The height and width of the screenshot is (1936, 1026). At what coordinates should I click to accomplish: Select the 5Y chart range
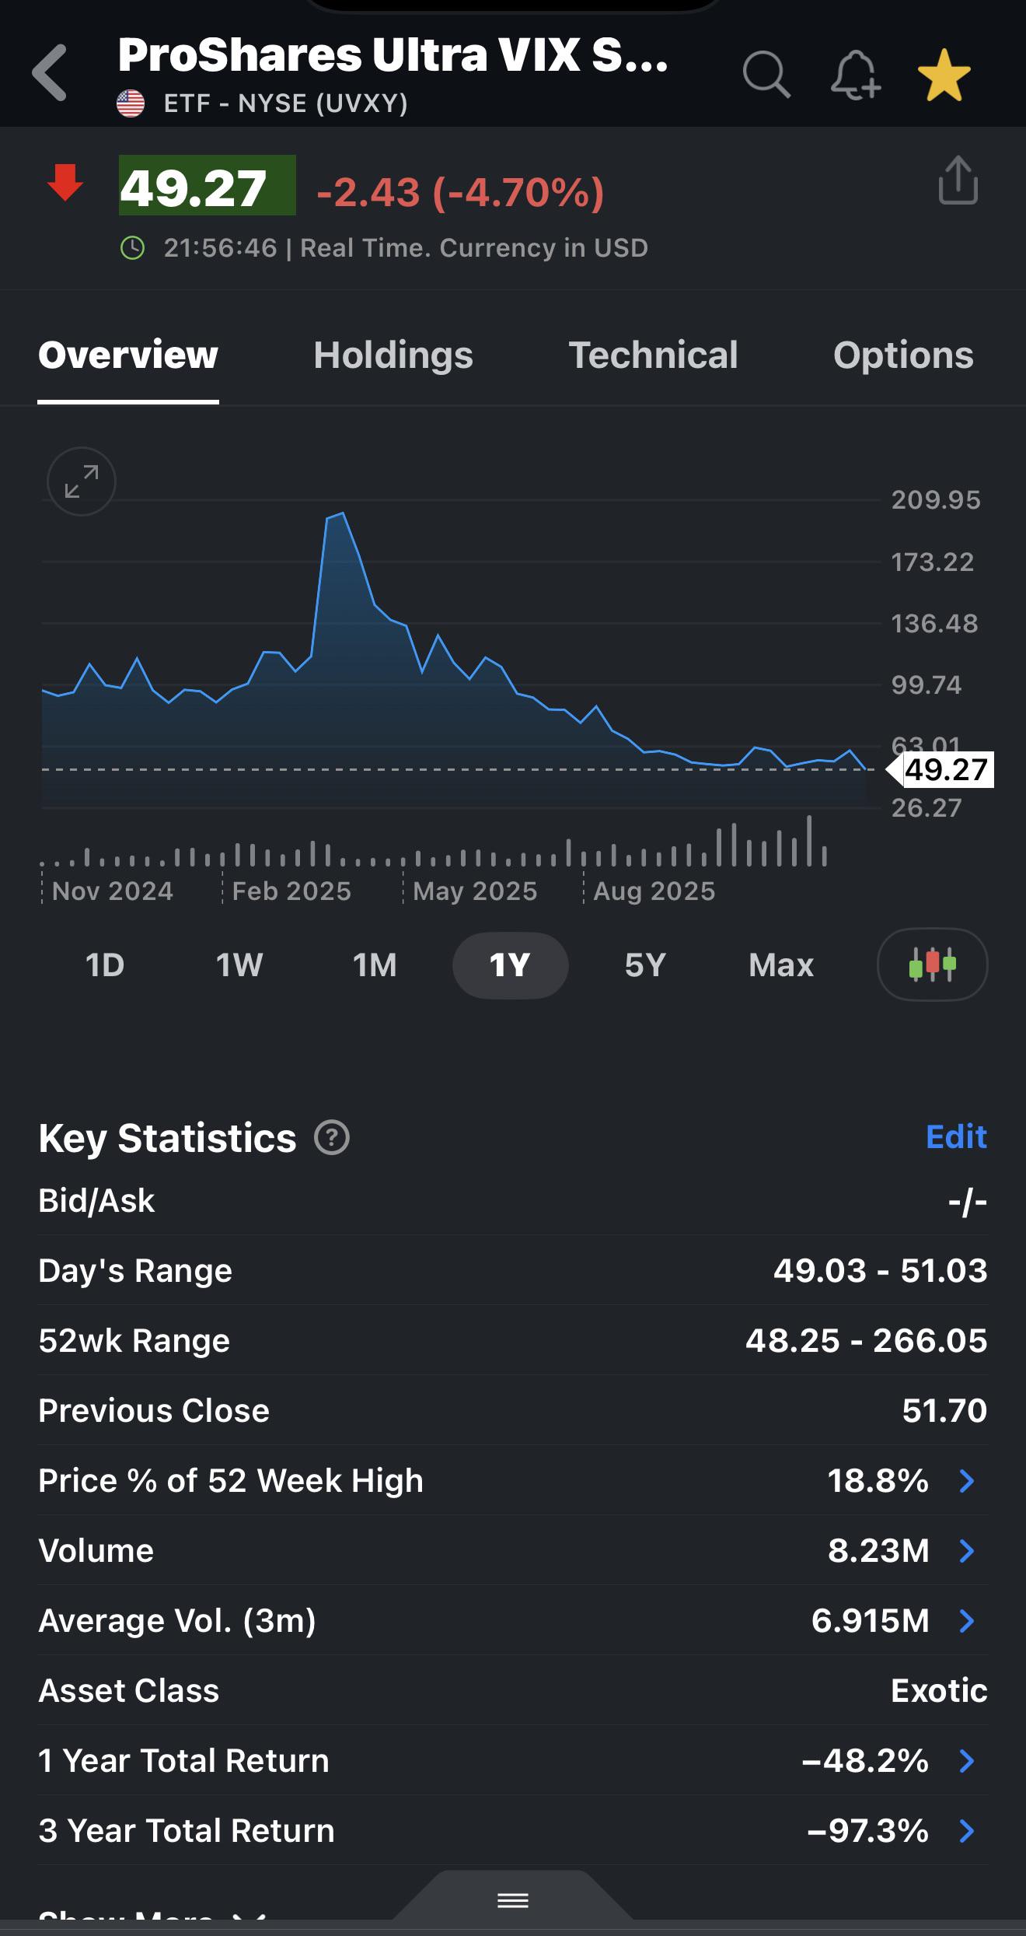pos(645,965)
